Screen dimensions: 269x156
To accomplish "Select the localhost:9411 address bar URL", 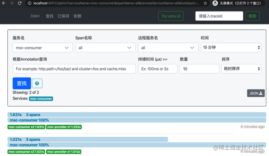I will point(116,3).
